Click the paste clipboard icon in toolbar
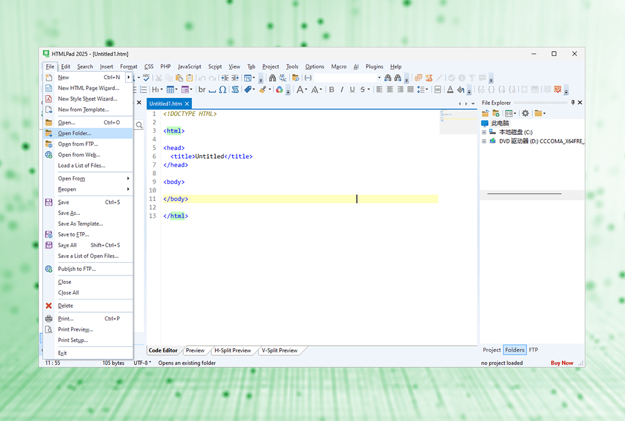 click(x=179, y=78)
